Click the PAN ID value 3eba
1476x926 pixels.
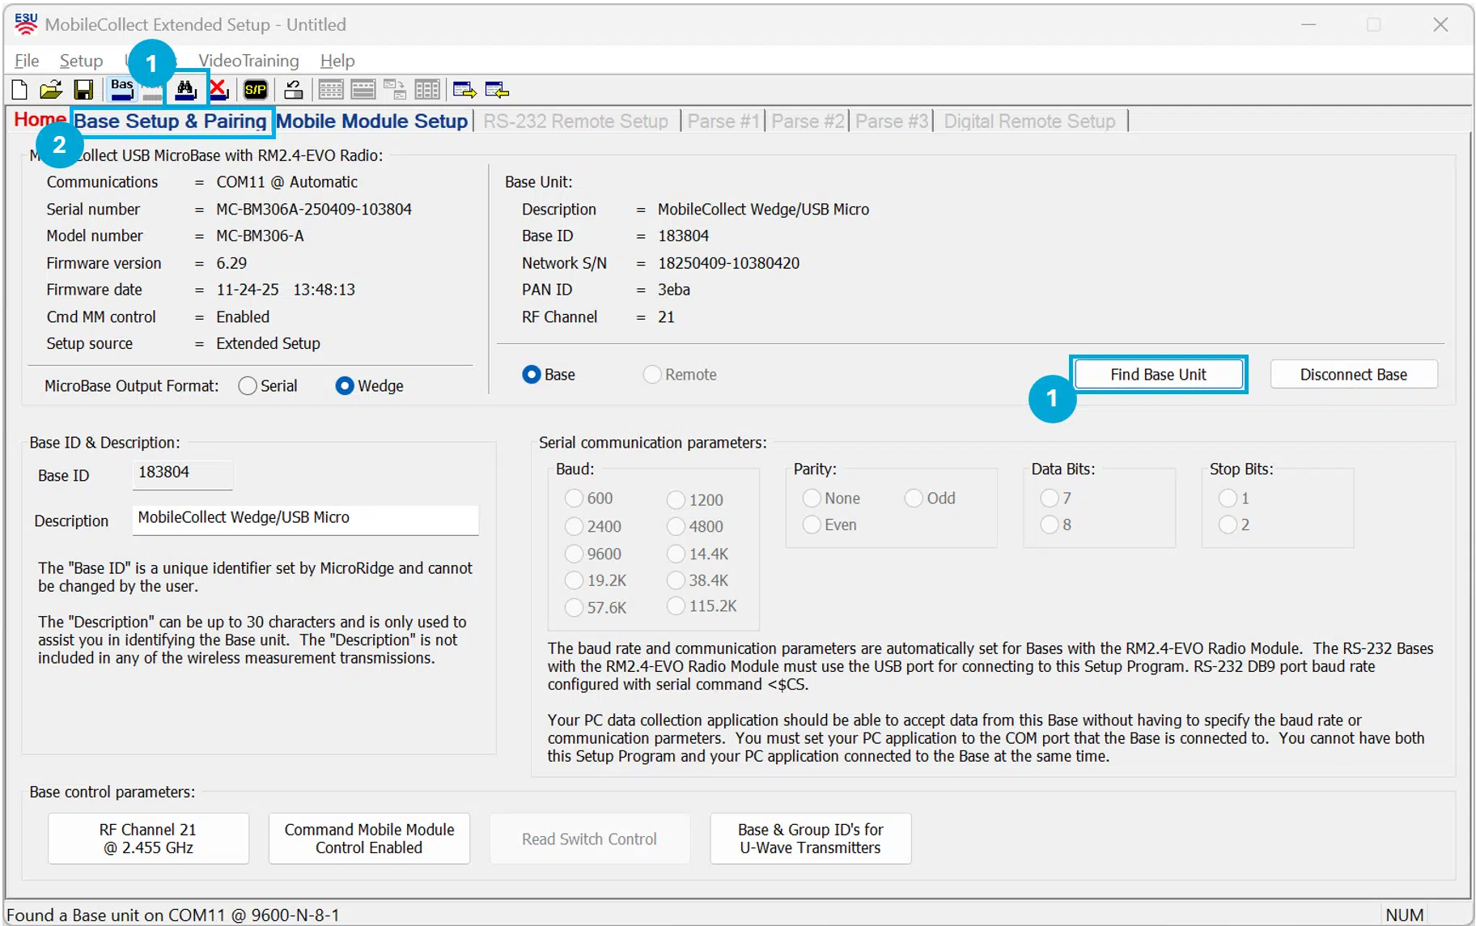[x=673, y=290]
